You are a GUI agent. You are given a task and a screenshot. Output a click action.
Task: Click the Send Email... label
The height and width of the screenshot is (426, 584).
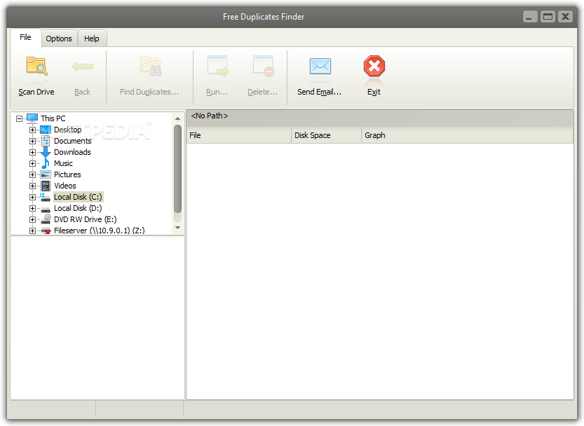[320, 92]
